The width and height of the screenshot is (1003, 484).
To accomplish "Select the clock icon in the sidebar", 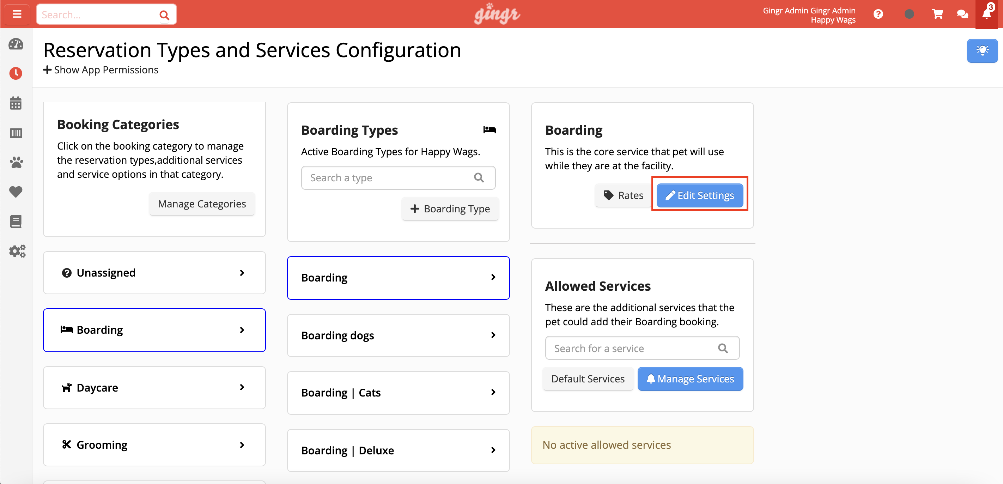I will pyautogui.click(x=16, y=73).
